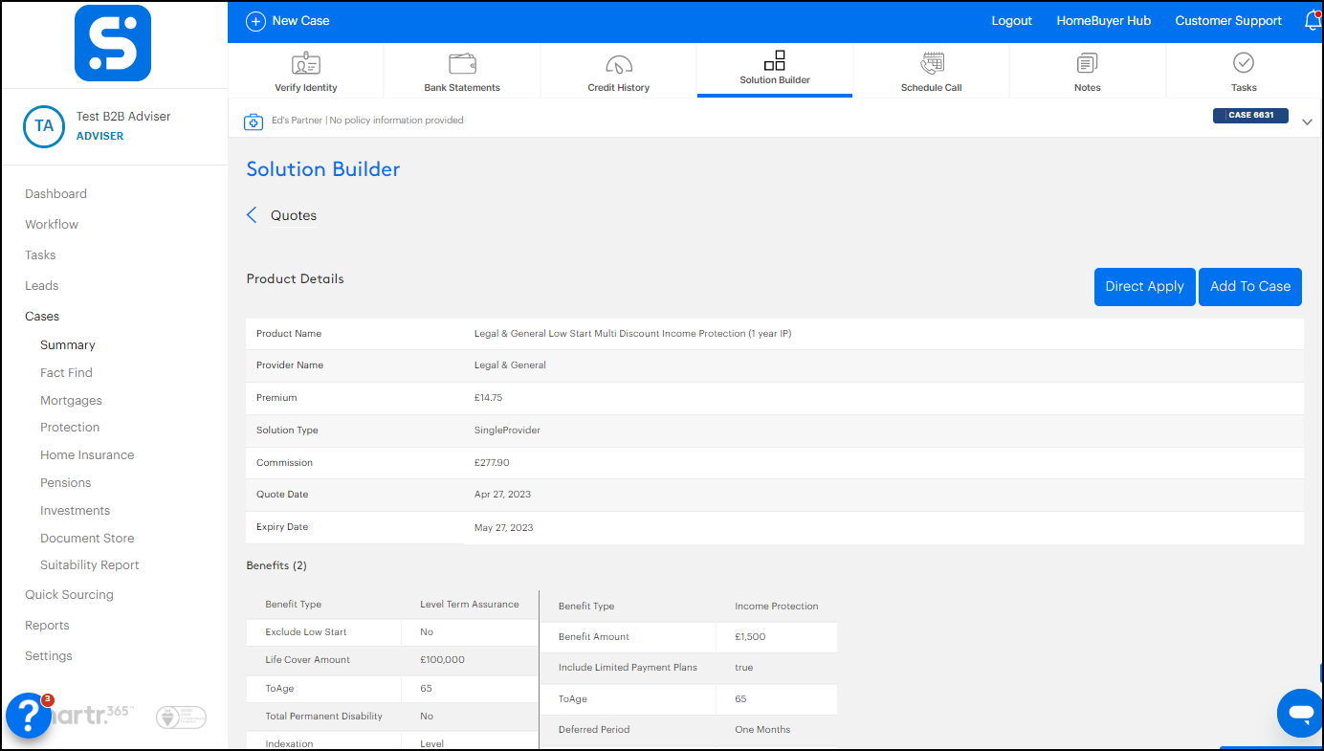Open the Summary submenu item

[x=68, y=344]
